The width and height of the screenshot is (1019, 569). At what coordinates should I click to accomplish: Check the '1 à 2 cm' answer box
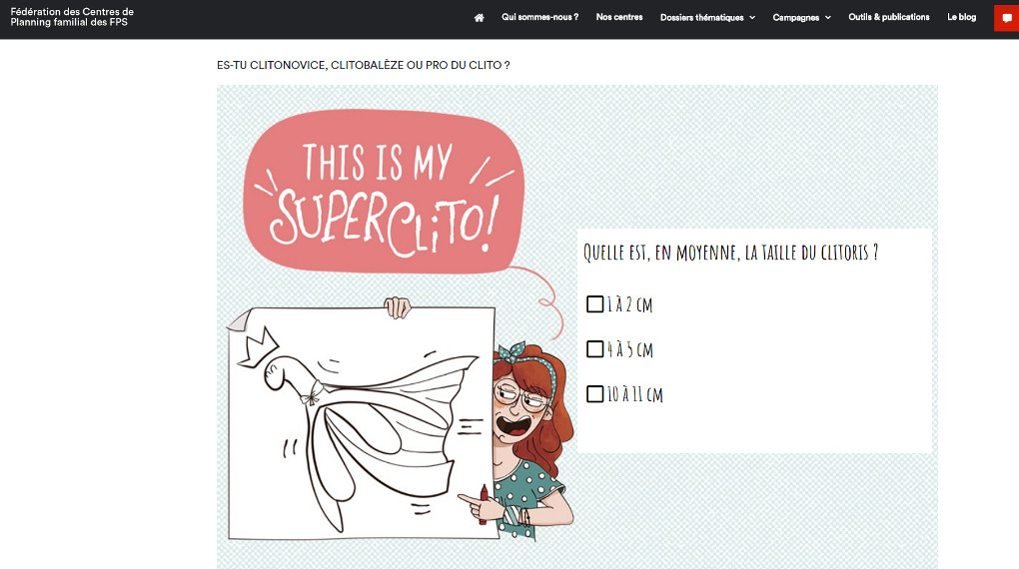[x=594, y=304]
